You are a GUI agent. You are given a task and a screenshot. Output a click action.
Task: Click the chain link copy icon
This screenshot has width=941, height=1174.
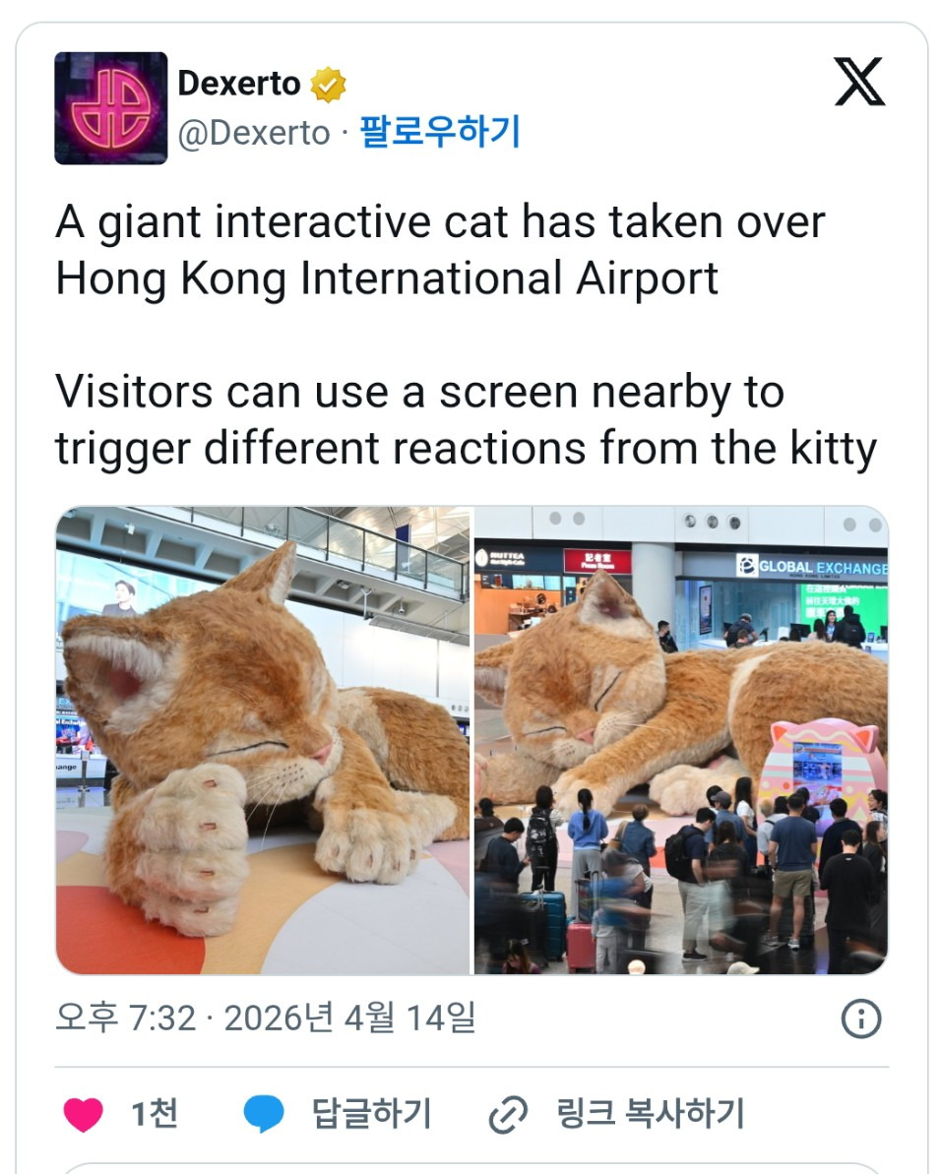tap(508, 1115)
